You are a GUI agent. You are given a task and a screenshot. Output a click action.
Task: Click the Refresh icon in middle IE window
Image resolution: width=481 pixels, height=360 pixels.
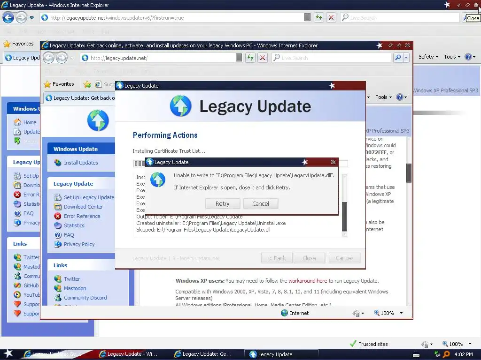coord(250,58)
